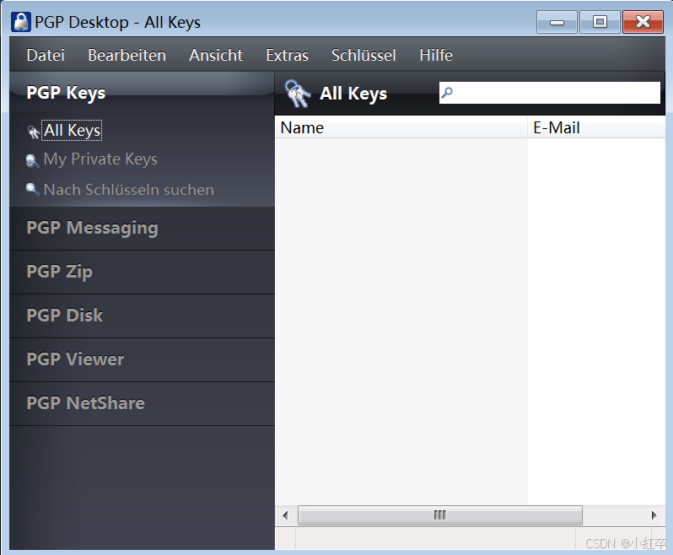Click the horizontal scrollbar right arrow

(654, 515)
